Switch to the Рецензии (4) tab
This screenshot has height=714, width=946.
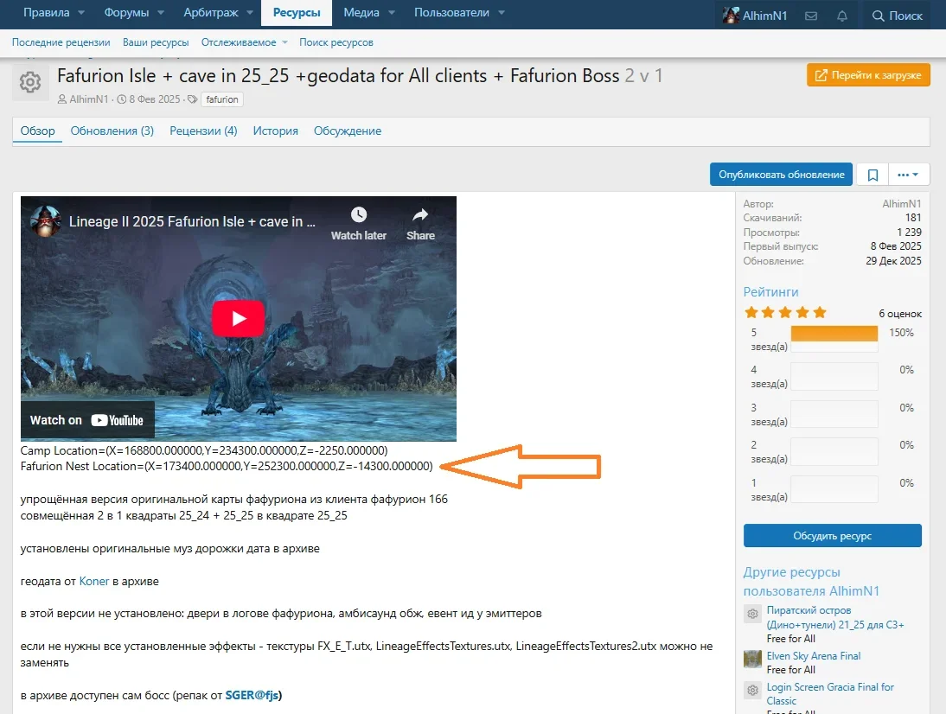point(203,131)
